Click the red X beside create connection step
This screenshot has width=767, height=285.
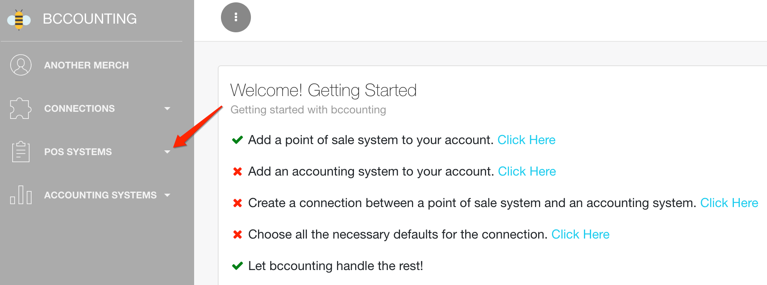point(238,203)
